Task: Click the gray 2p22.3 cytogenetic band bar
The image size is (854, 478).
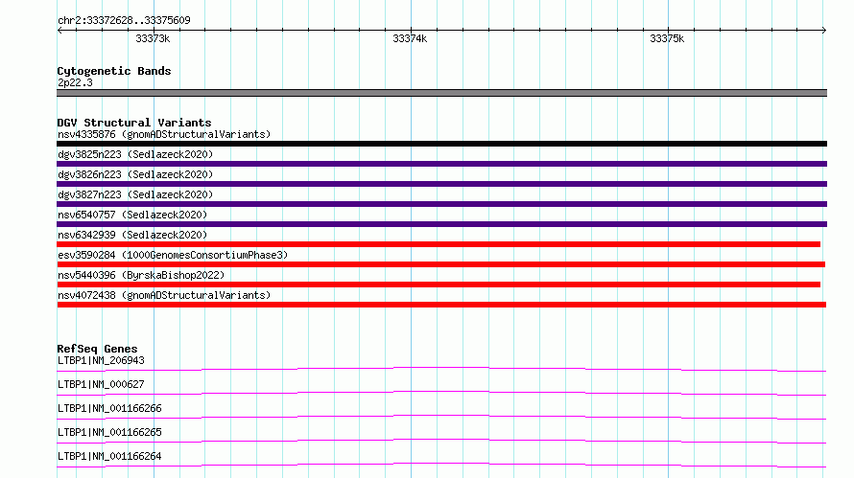Action: click(x=441, y=93)
